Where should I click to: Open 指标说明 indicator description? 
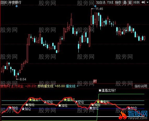point(141,86)
